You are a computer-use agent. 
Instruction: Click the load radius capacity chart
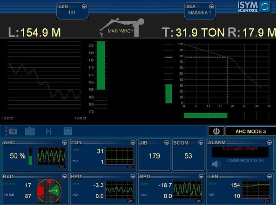pyautogui.click(x=226, y=74)
